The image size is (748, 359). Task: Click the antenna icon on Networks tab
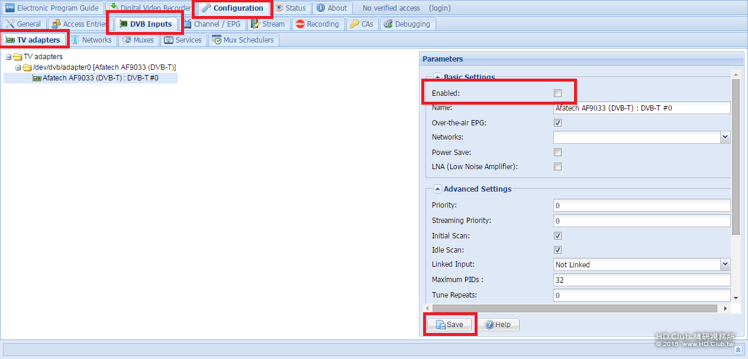pos(76,40)
